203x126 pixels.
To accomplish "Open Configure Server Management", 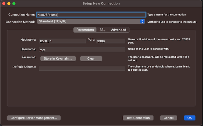I will pos(34,118).
